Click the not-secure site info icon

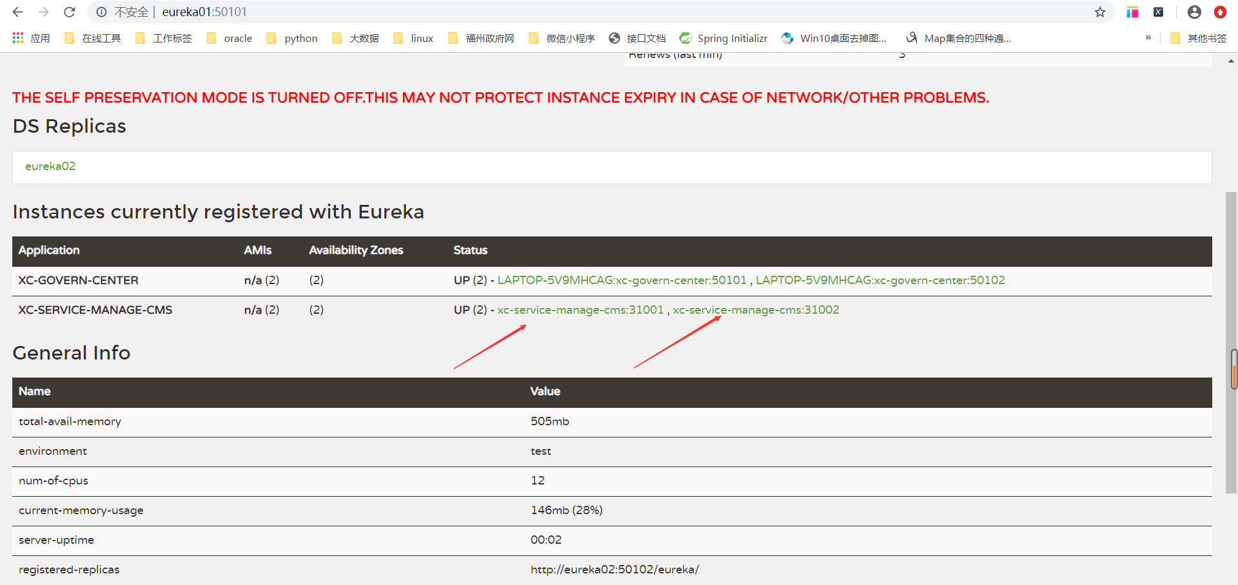[x=101, y=12]
